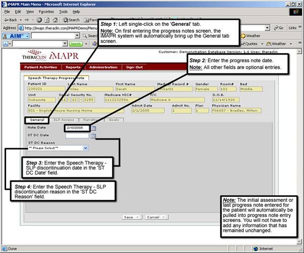Click the lower toolbar search input

(x=37, y=44)
